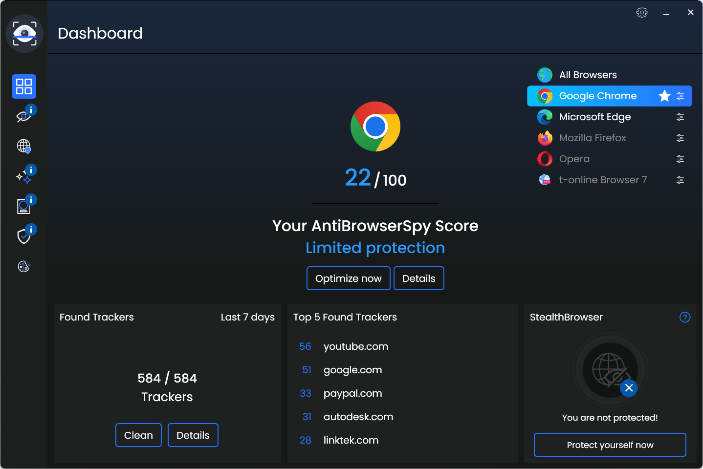Click the 584 / 584 tracker count
The width and height of the screenshot is (703, 469).
(167, 378)
